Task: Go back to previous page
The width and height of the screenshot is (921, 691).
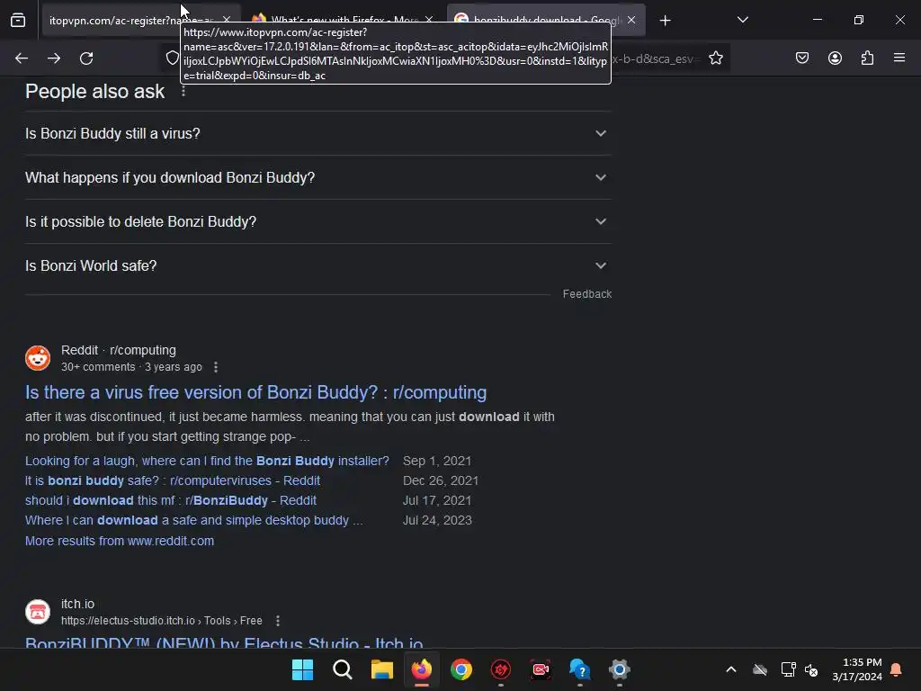Action: [x=22, y=58]
